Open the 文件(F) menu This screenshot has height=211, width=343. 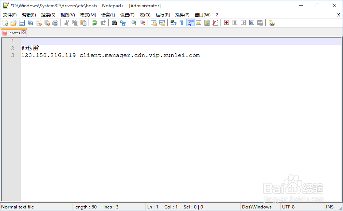tap(9, 15)
